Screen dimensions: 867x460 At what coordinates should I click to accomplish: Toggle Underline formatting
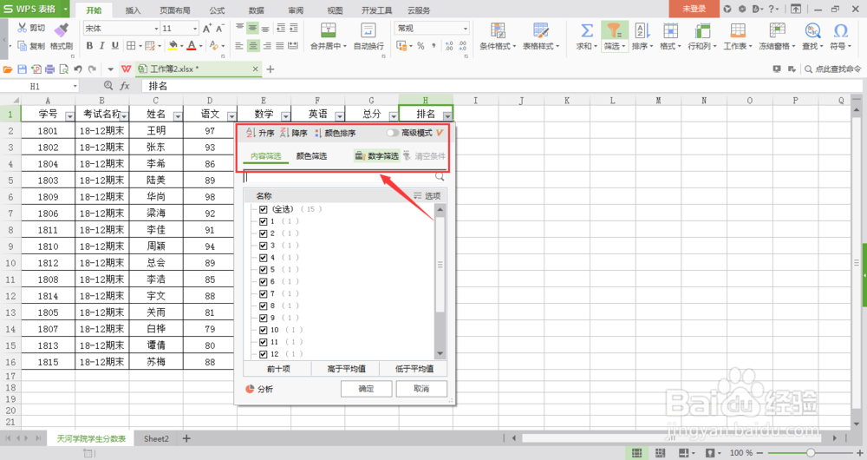(115, 45)
